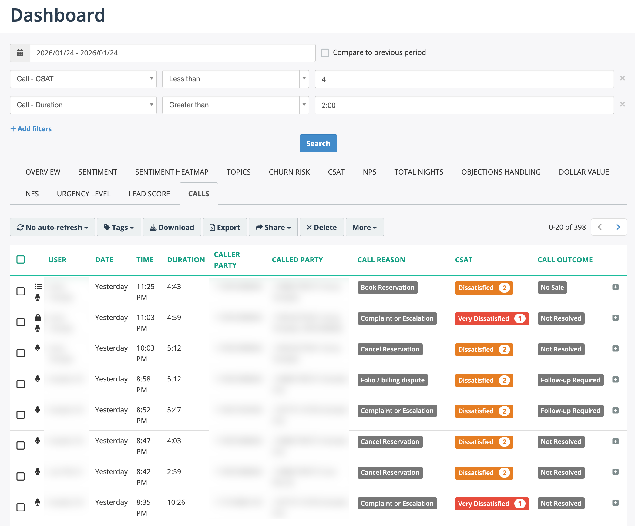Screen dimensions: 635x526
Task: Expand the Tags dropdown menu
Action: [119, 227]
